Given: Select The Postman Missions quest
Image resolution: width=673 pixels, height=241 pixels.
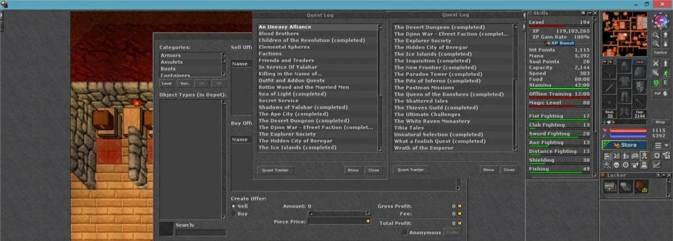Looking at the screenshot, I should tap(453, 88).
